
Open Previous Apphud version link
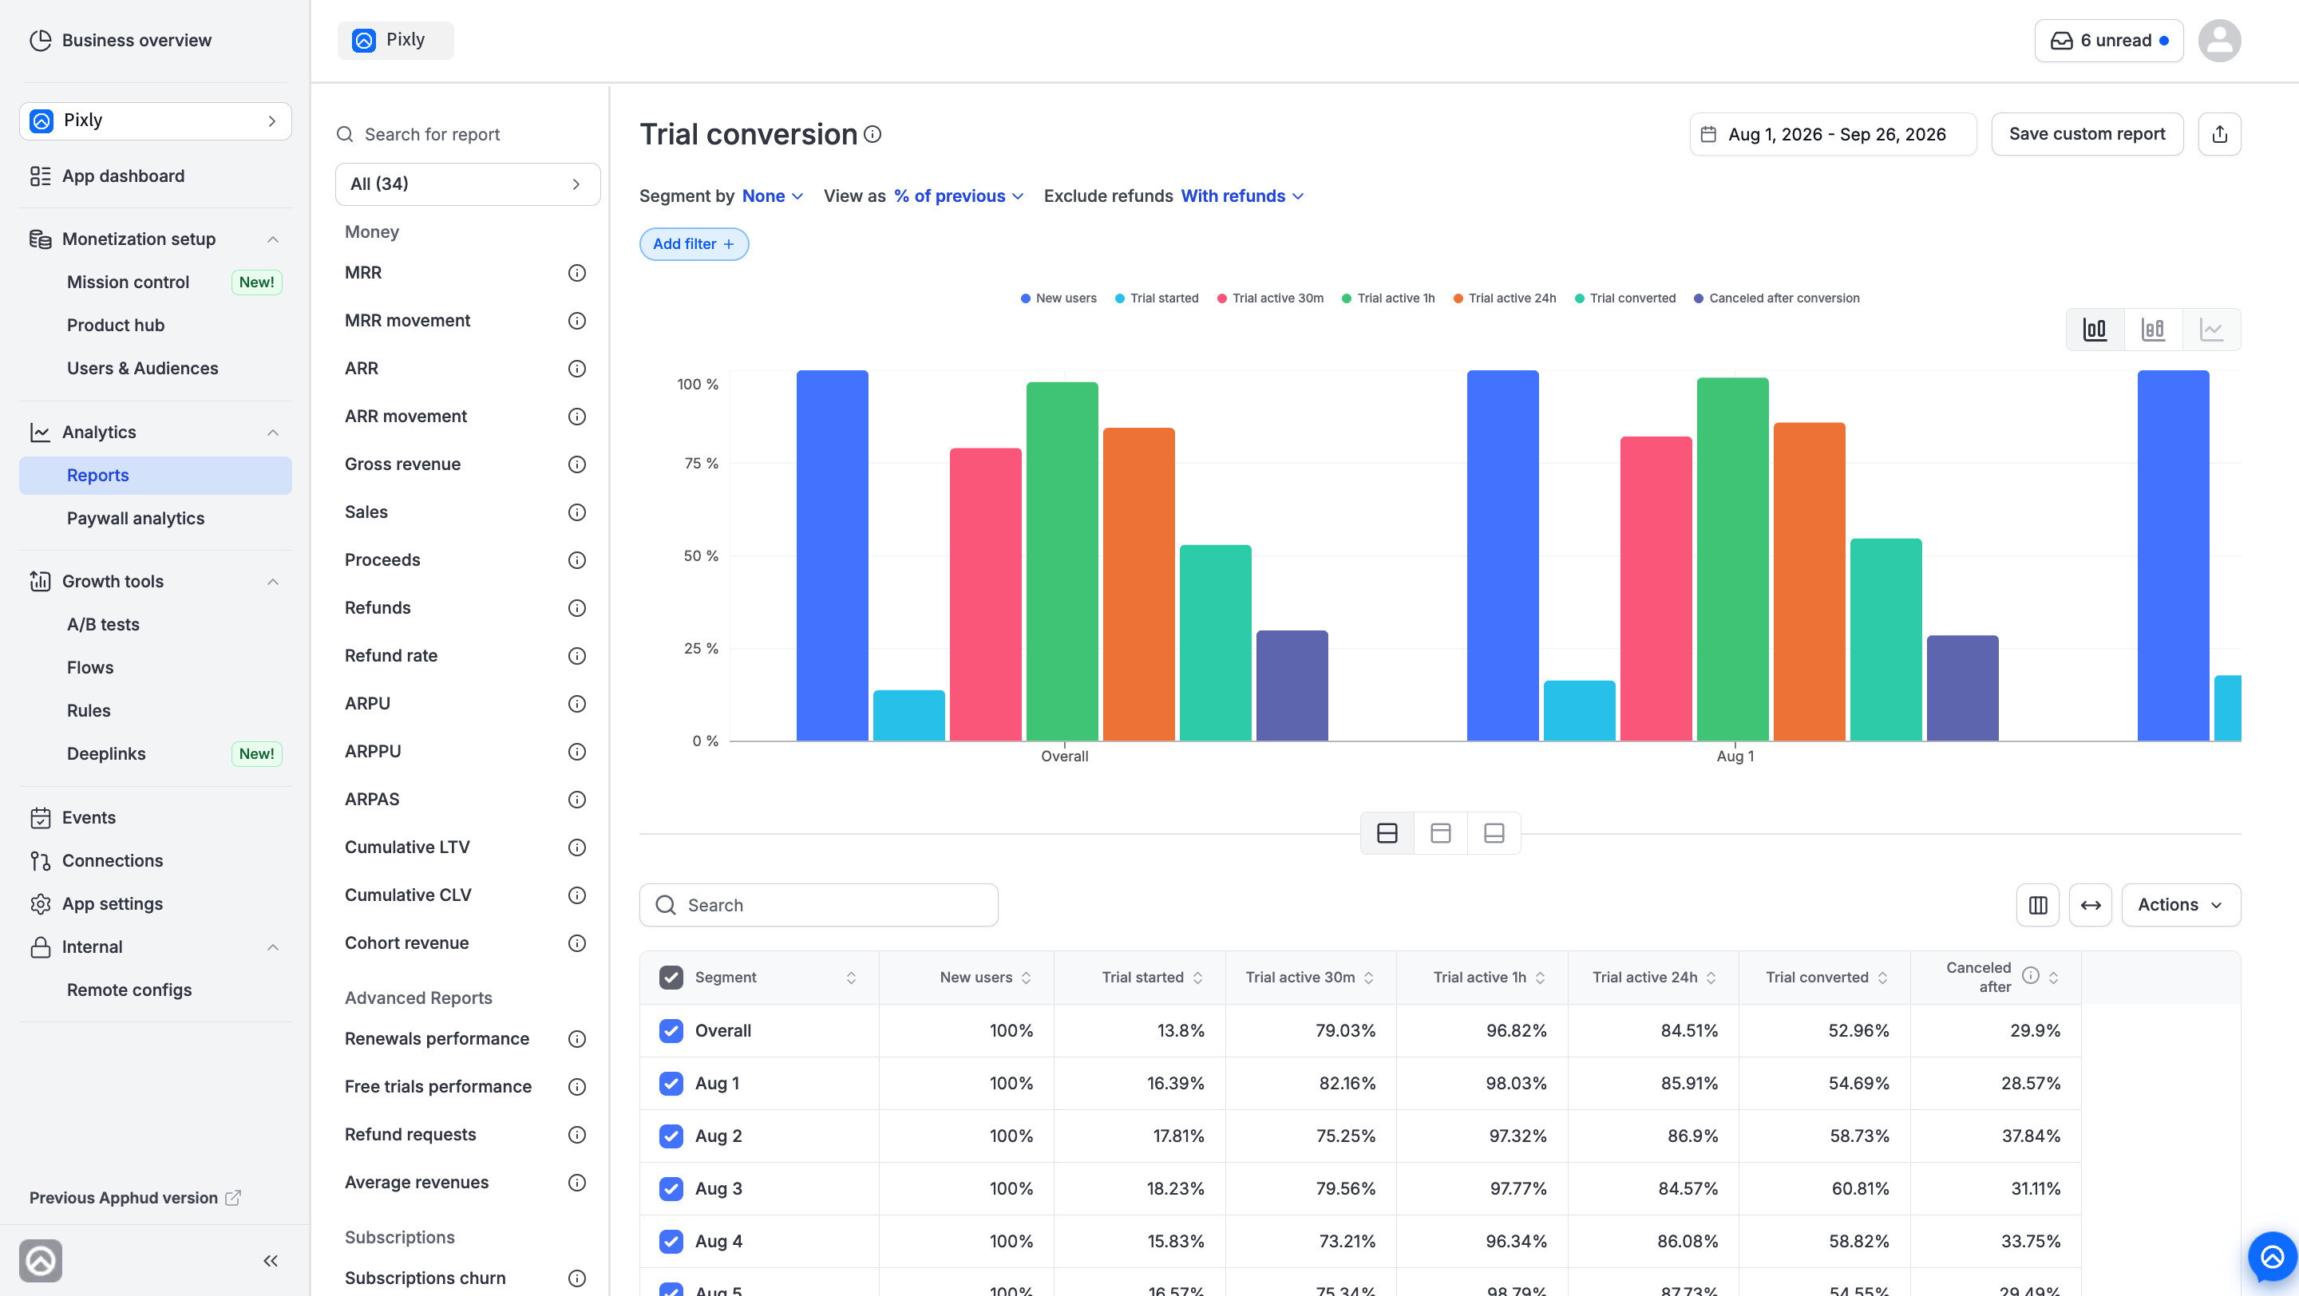134,1197
